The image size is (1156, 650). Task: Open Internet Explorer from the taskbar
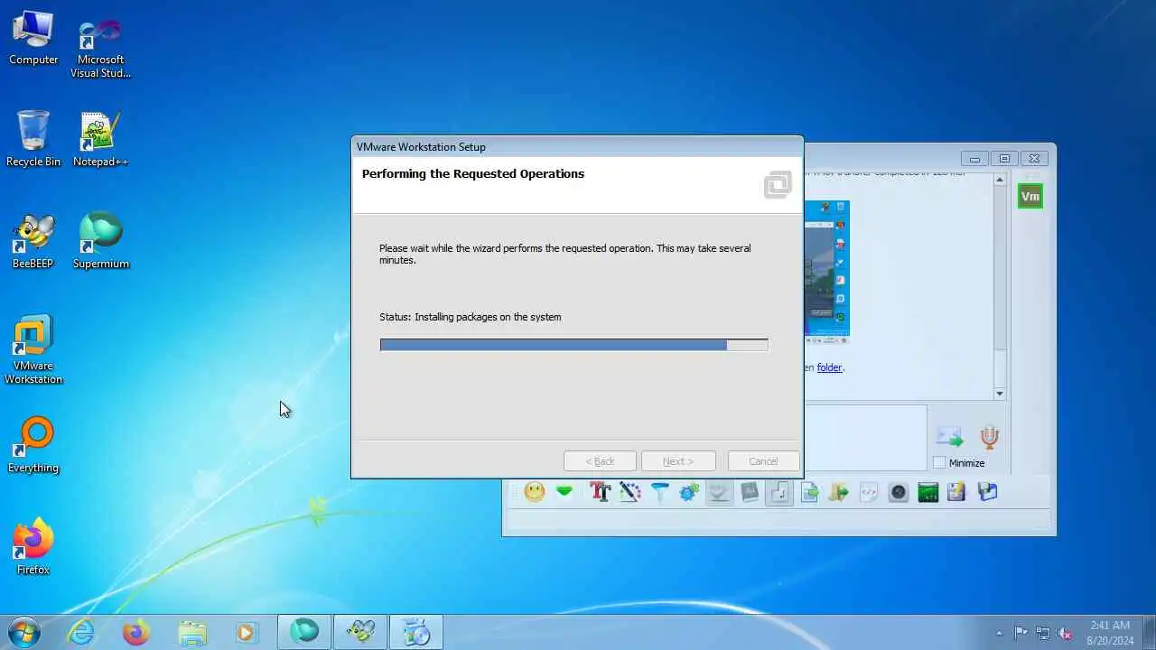(x=81, y=632)
